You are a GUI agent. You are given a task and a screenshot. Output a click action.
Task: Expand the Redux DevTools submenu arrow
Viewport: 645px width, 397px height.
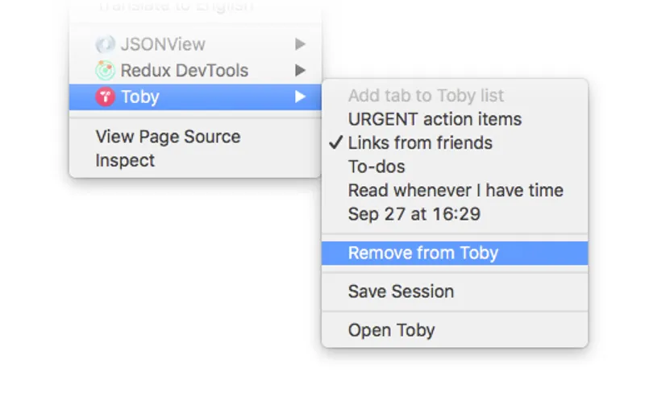300,70
